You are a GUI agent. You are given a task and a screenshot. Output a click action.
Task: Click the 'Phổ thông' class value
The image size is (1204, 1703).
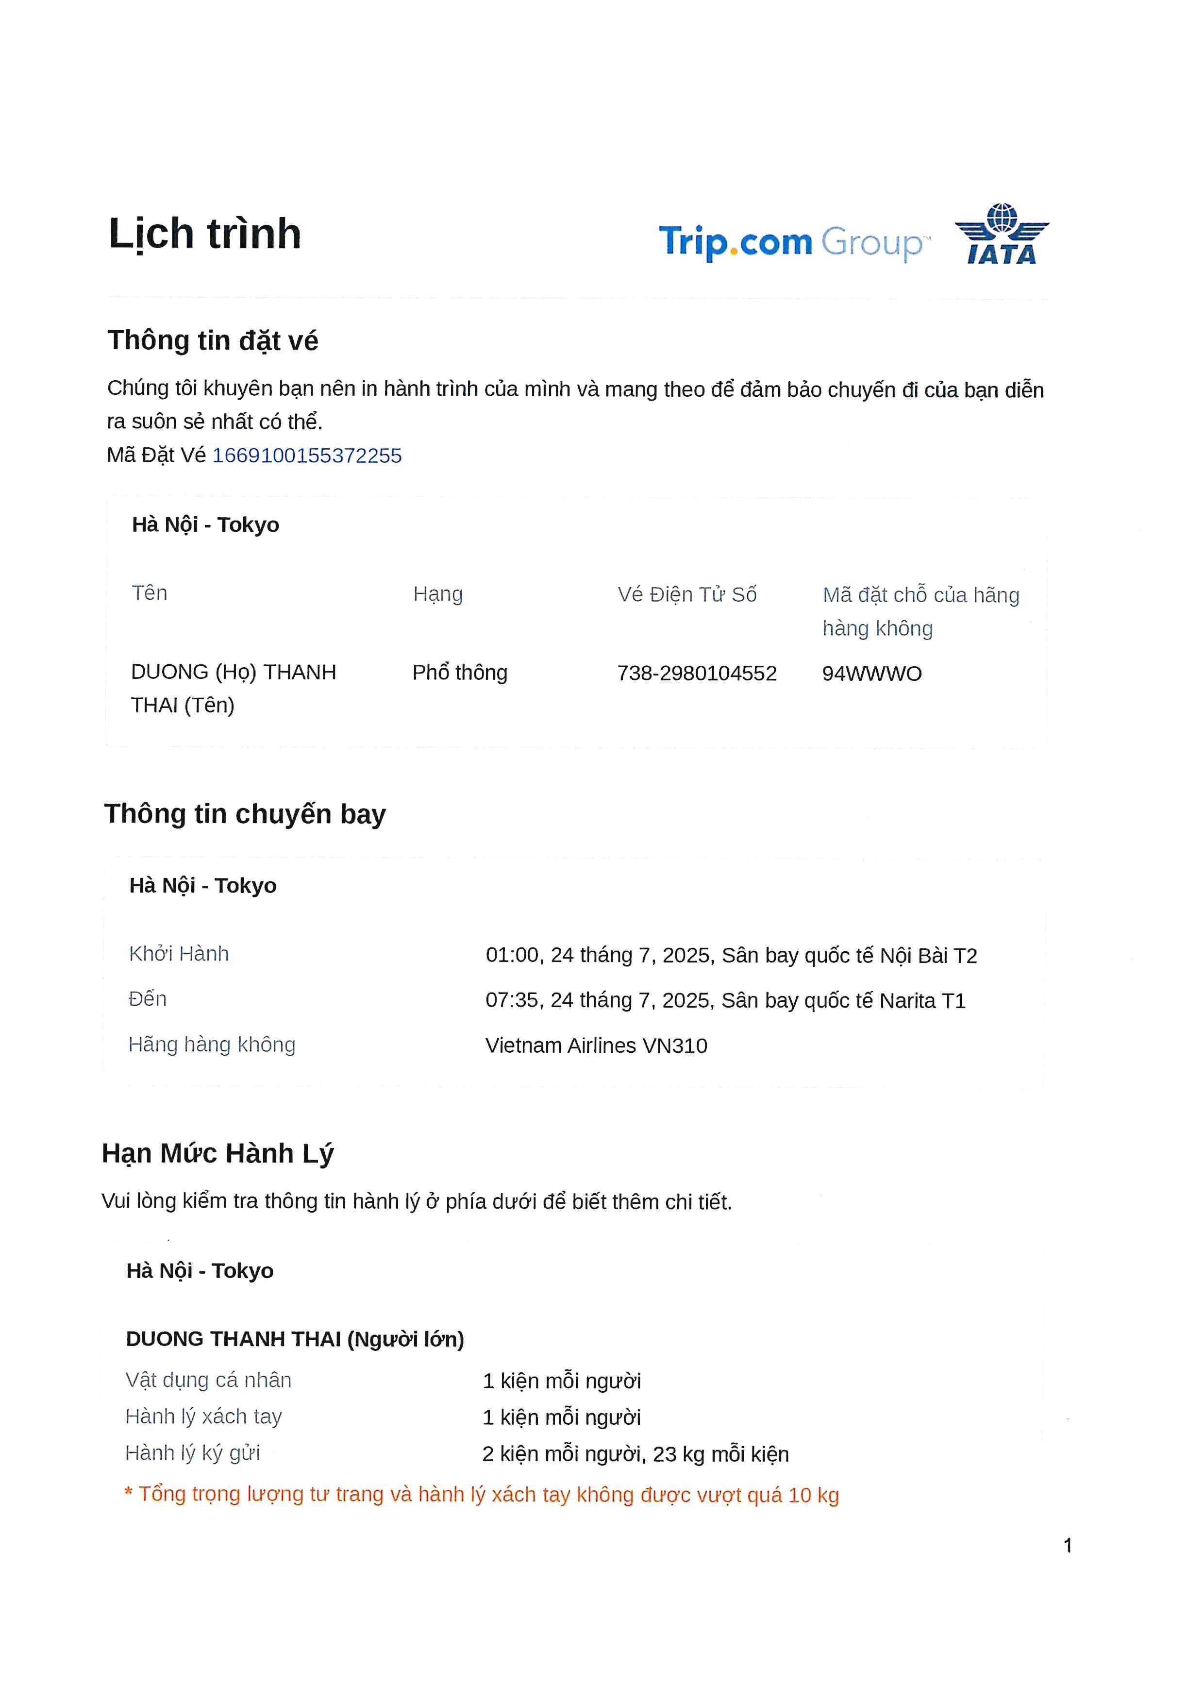460,673
